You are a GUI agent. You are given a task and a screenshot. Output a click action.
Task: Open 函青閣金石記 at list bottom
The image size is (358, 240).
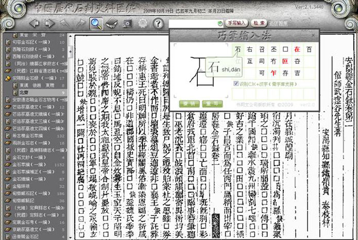[x=25, y=237]
